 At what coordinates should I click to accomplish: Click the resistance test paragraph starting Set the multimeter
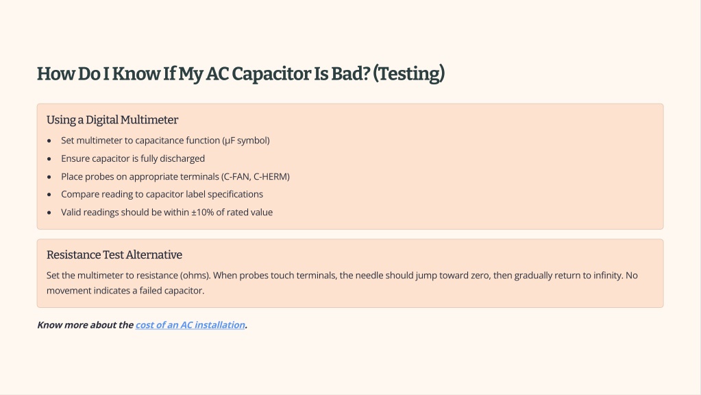342,283
